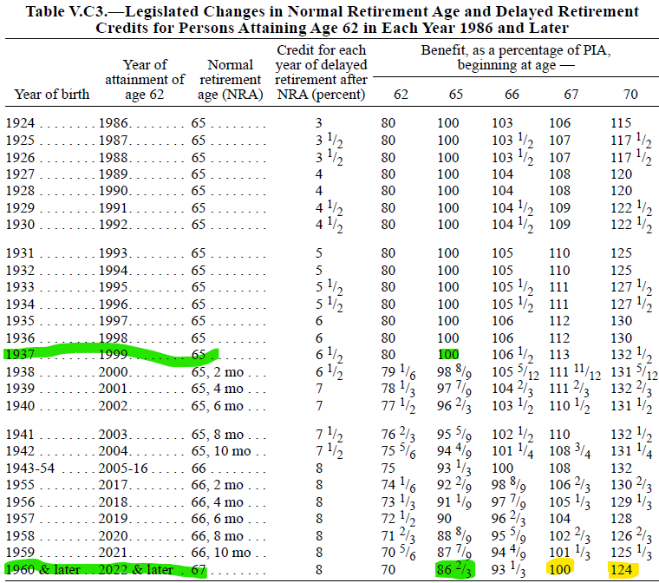Select the yellow-highlighted 124 value
659x583 pixels.
tap(623, 569)
